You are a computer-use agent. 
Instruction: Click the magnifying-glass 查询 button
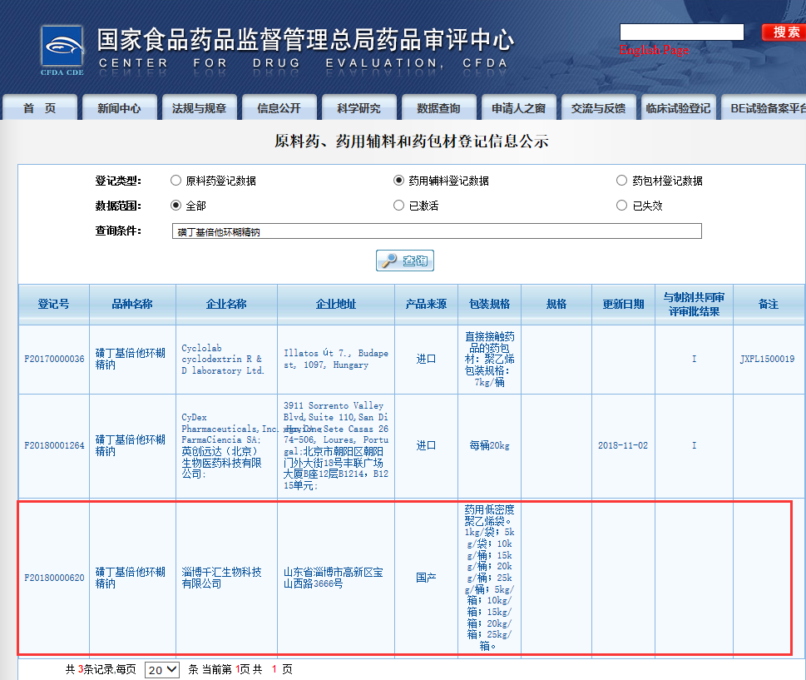404,260
